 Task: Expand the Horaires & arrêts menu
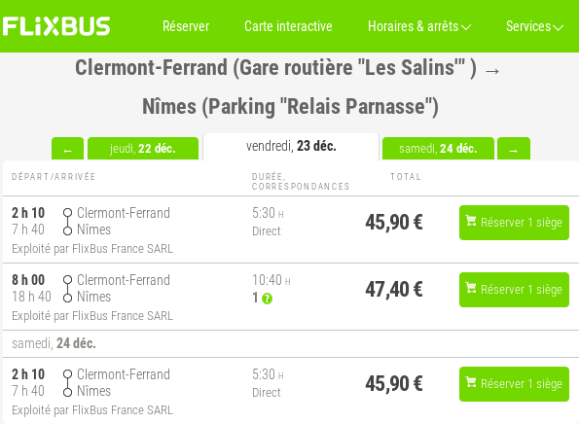[419, 26]
